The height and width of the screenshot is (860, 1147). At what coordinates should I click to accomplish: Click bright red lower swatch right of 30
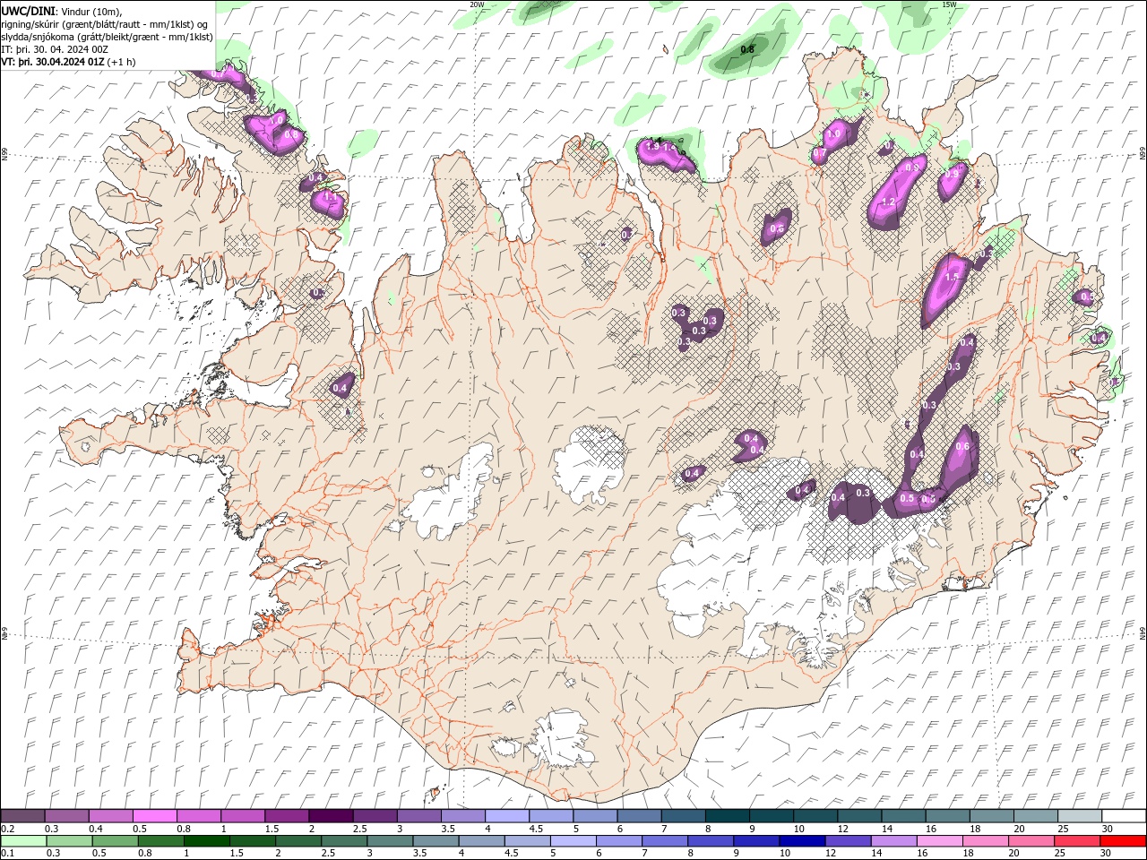point(1124,841)
